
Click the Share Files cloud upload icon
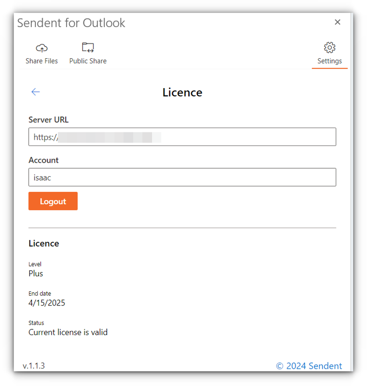coord(41,48)
